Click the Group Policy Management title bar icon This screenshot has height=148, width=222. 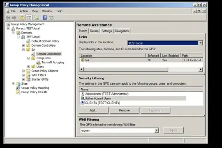[x=7, y=5]
